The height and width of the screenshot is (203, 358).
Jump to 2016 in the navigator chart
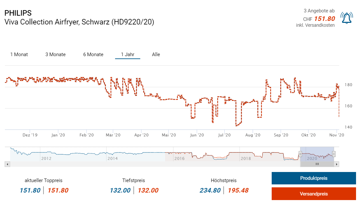[x=179, y=159]
